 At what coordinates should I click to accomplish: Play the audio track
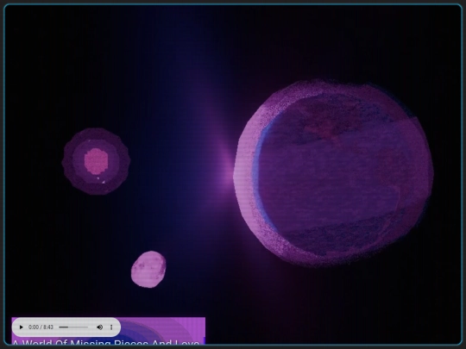tap(21, 327)
